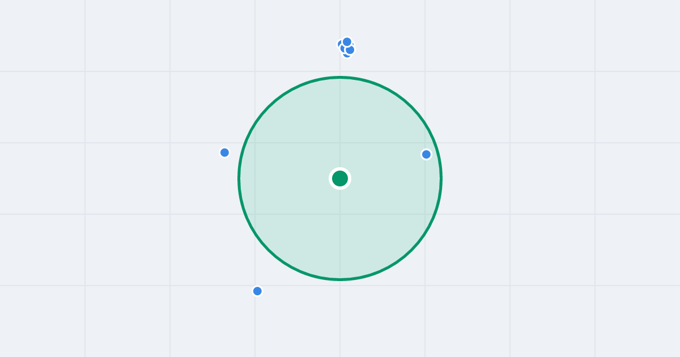Click the green center marker of the circle
This screenshot has height=357, width=680.
(x=340, y=178)
